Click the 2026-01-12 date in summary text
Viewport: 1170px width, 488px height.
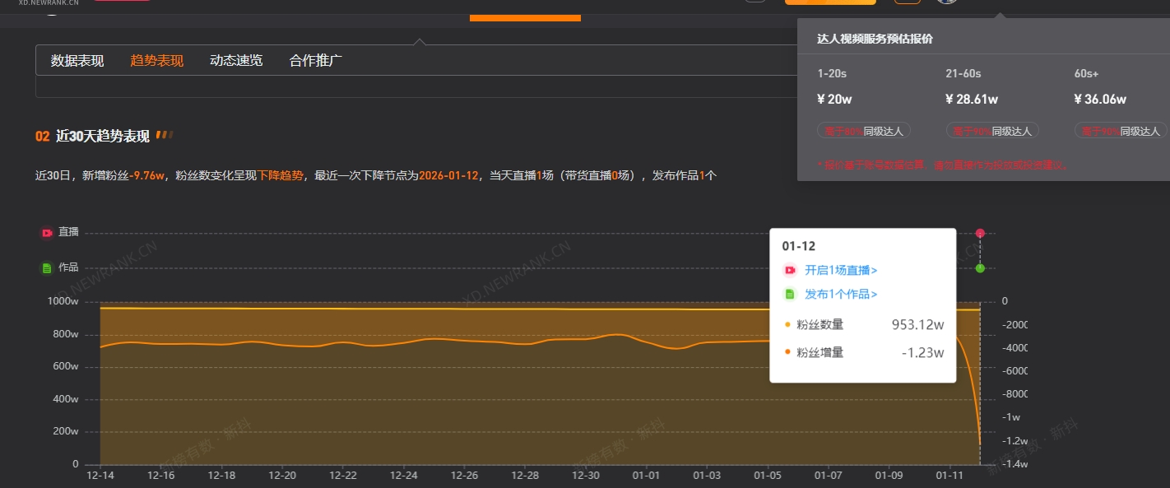[448, 175]
